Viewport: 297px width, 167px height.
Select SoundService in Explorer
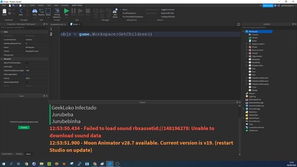pos(254,121)
